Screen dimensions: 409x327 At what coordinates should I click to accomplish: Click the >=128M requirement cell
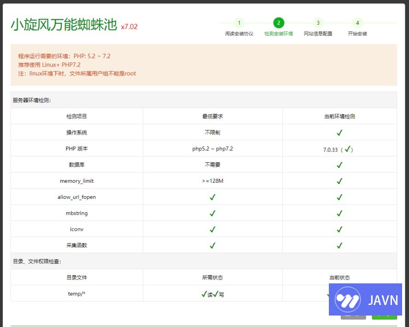213,181
